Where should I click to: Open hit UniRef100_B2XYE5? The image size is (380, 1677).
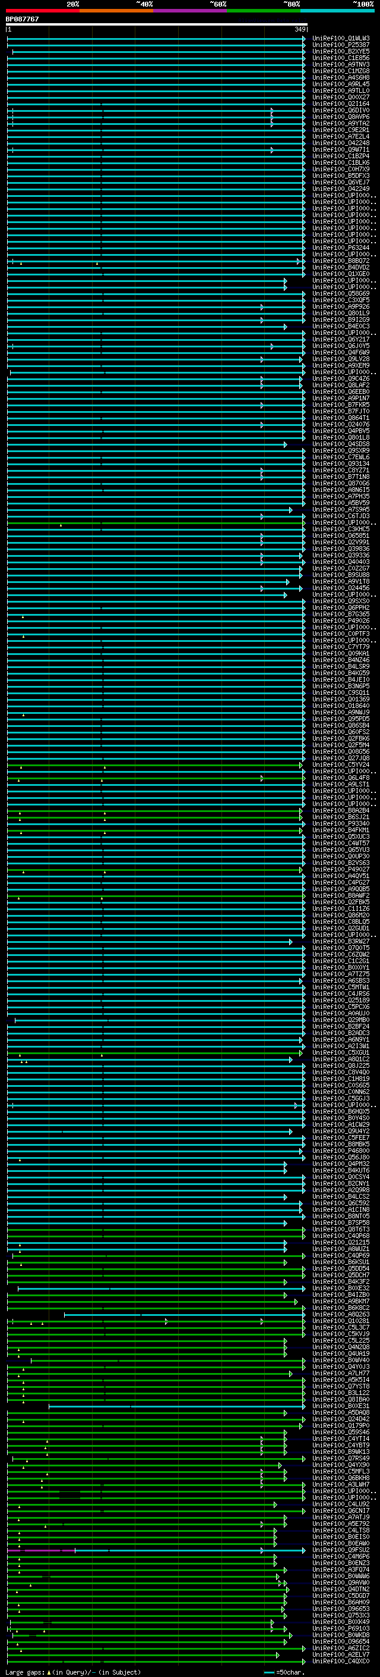tap(340, 51)
